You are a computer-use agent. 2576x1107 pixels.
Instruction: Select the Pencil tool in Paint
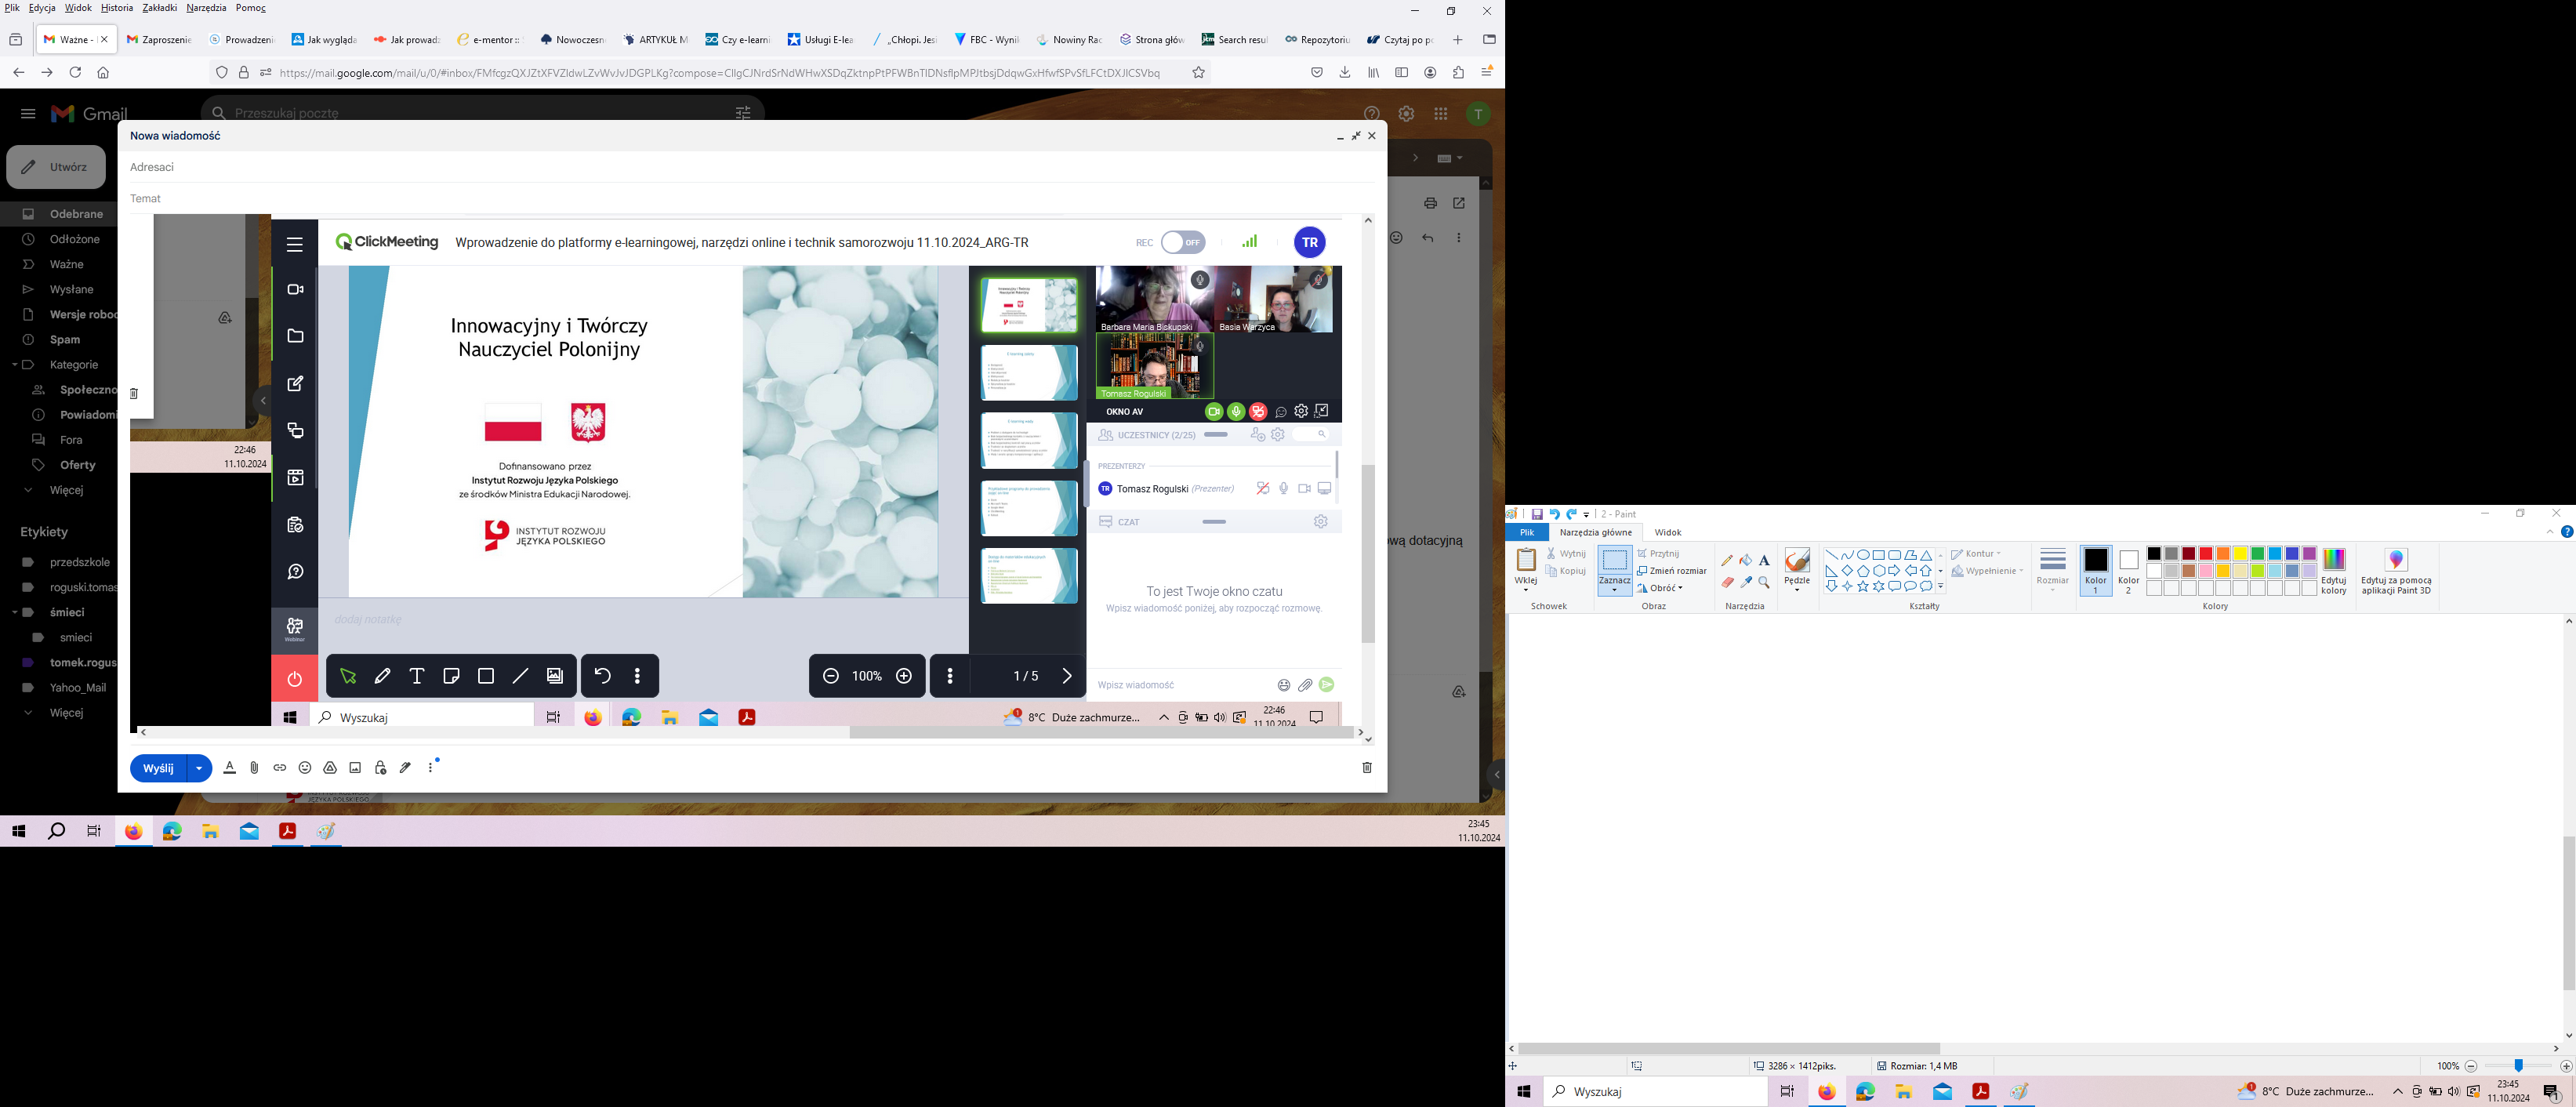coord(1727,560)
